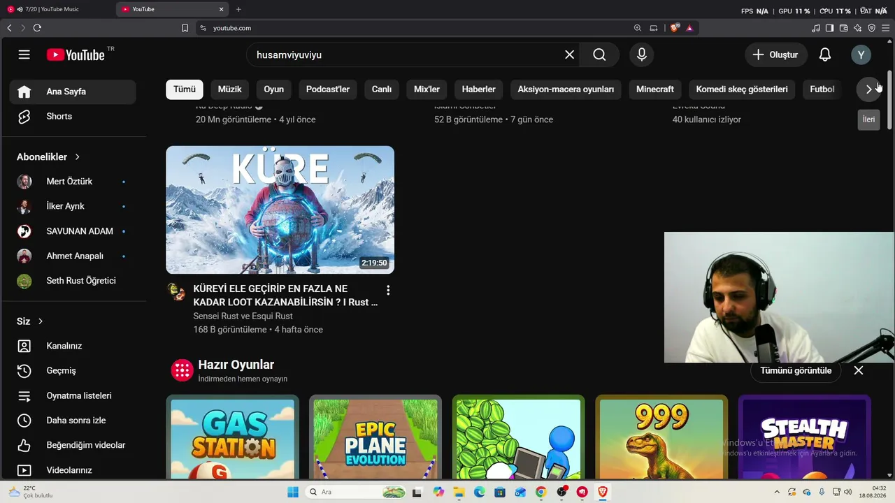The width and height of the screenshot is (895, 503).
Task: Open the notifications bell
Action: pyautogui.click(x=825, y=54)
